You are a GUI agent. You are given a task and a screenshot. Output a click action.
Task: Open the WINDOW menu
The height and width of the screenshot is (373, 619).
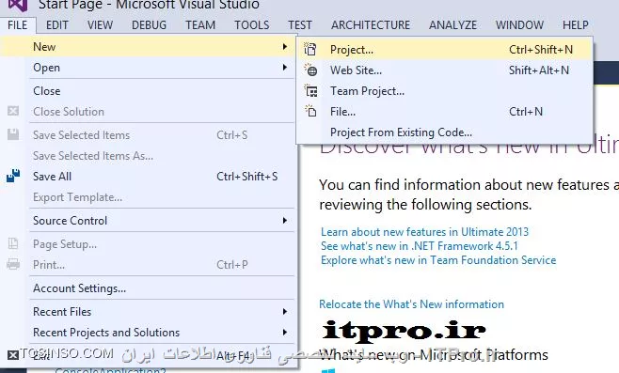(519, 25)
